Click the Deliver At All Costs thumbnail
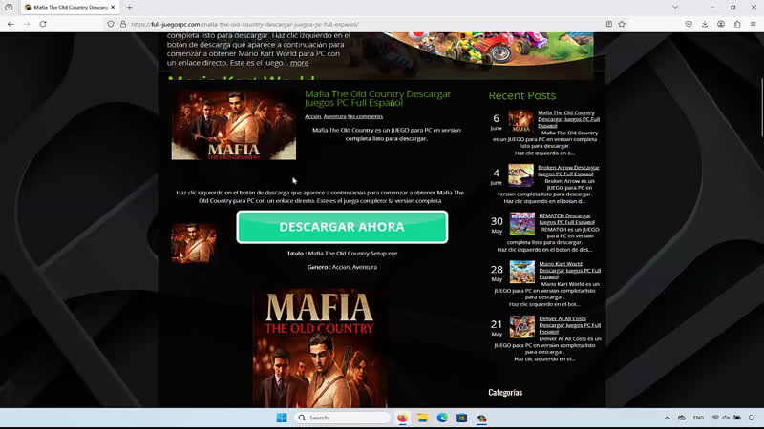 tap(521, 326)
